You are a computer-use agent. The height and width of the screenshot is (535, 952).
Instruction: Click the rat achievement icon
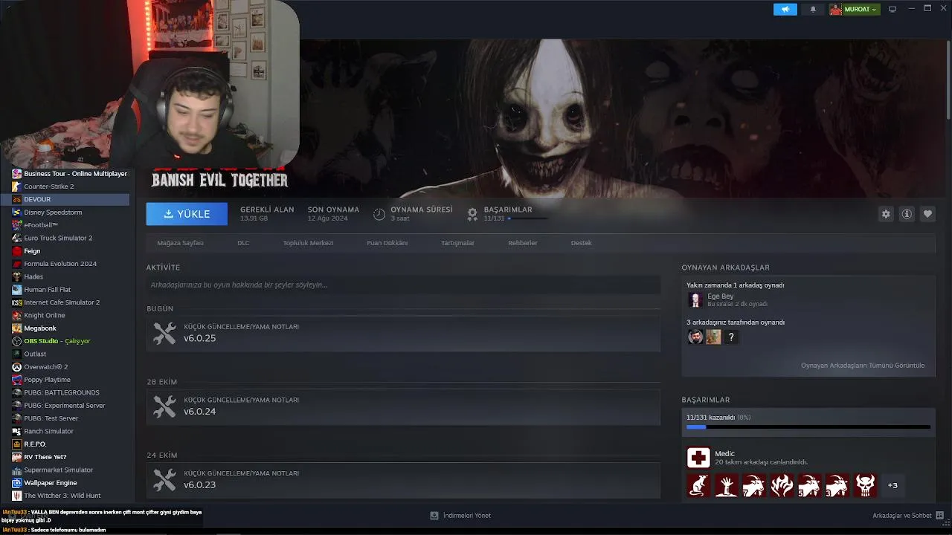pyautogui.click(x=698, y=485)
